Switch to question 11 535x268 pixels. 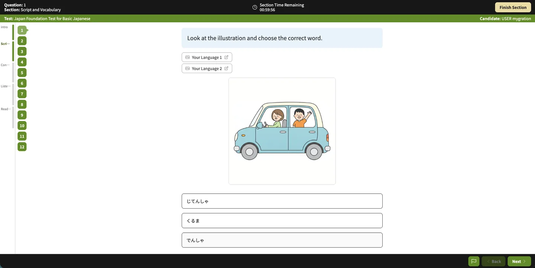[x=22, y=136]
